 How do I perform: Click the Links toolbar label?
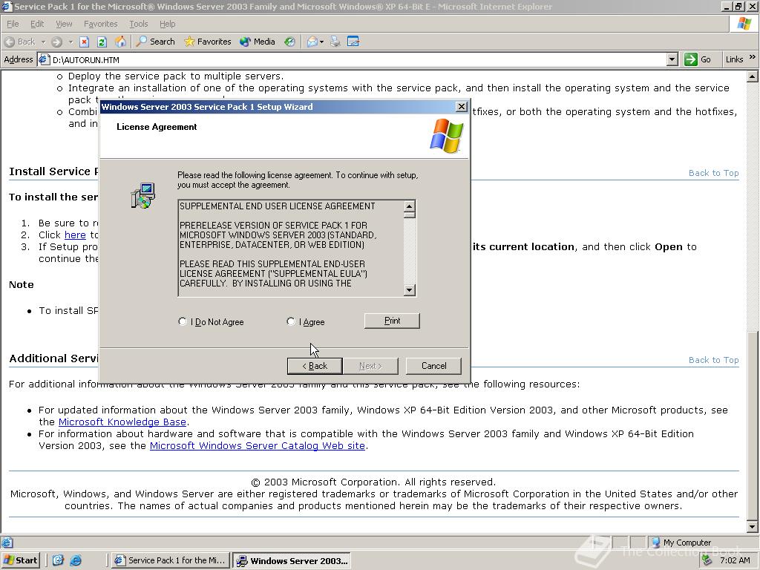pyautogui.click(x=734, y=59)
